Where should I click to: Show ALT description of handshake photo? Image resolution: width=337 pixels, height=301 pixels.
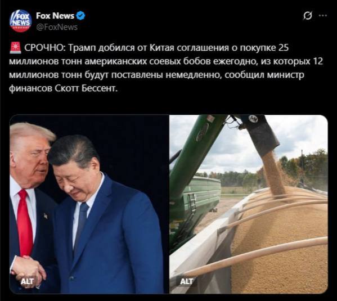click(27, 281)
